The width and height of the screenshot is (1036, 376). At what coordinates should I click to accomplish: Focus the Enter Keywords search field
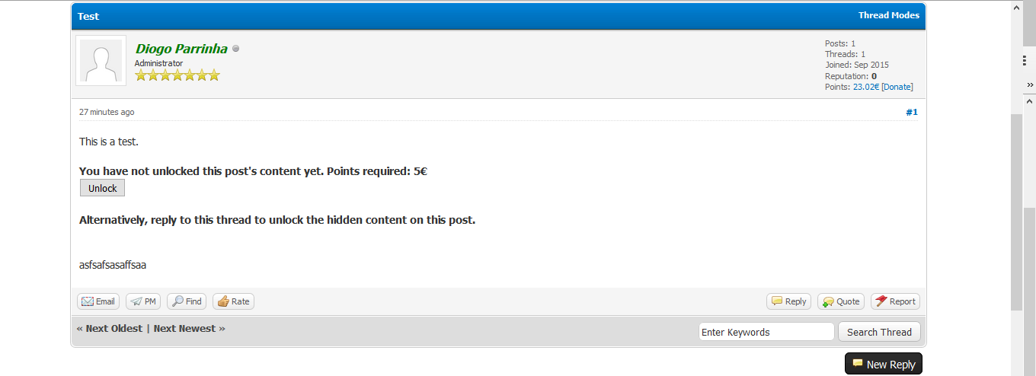(766, 332)
